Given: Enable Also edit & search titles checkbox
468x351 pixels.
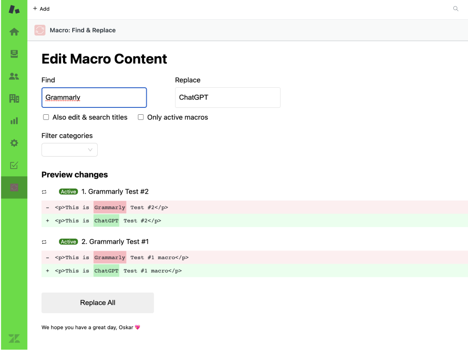Looking at the screenshot, I should point(46,117).
